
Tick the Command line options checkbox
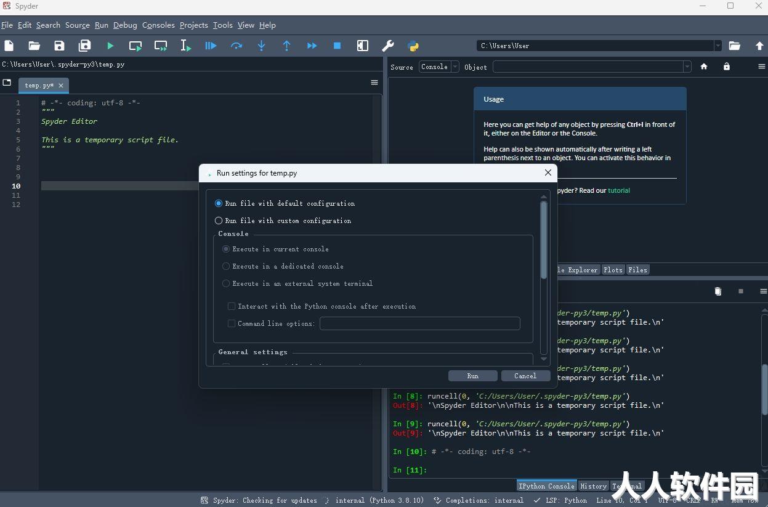[x=232, y=323]
